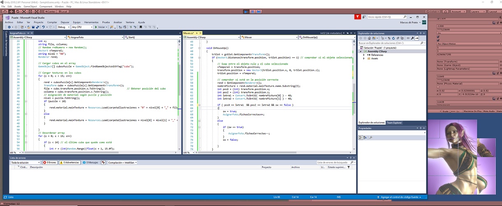Click Unity Pause button
Viewport: 502px width, 206px height.
253,12
